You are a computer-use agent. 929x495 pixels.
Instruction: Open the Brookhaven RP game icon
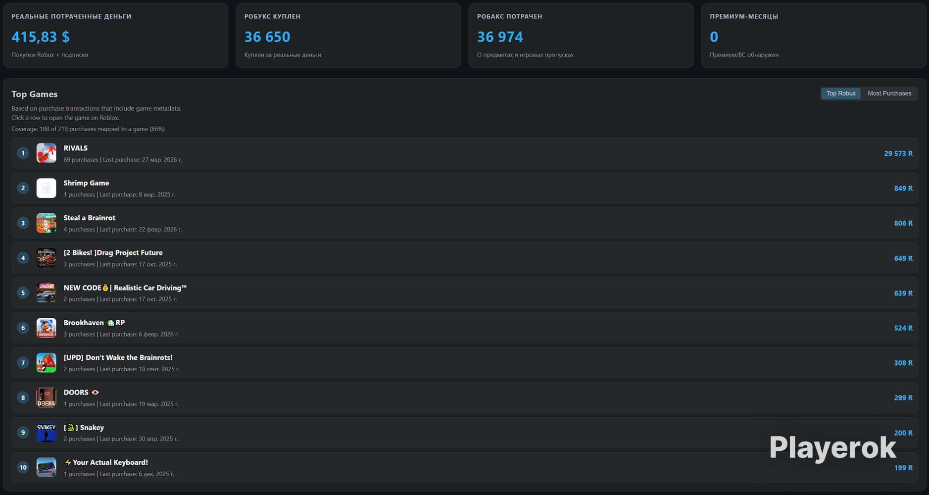(46, 328)
